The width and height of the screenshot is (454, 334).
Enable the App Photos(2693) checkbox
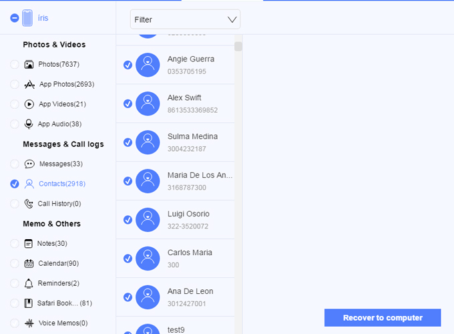pos(15,84)
